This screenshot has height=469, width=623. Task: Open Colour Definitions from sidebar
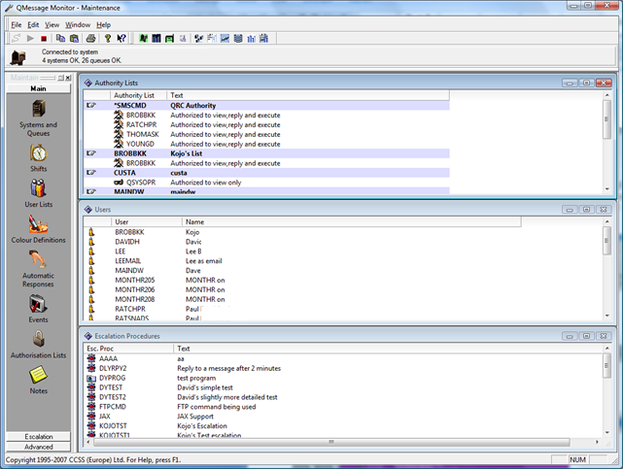click(38, 224)
